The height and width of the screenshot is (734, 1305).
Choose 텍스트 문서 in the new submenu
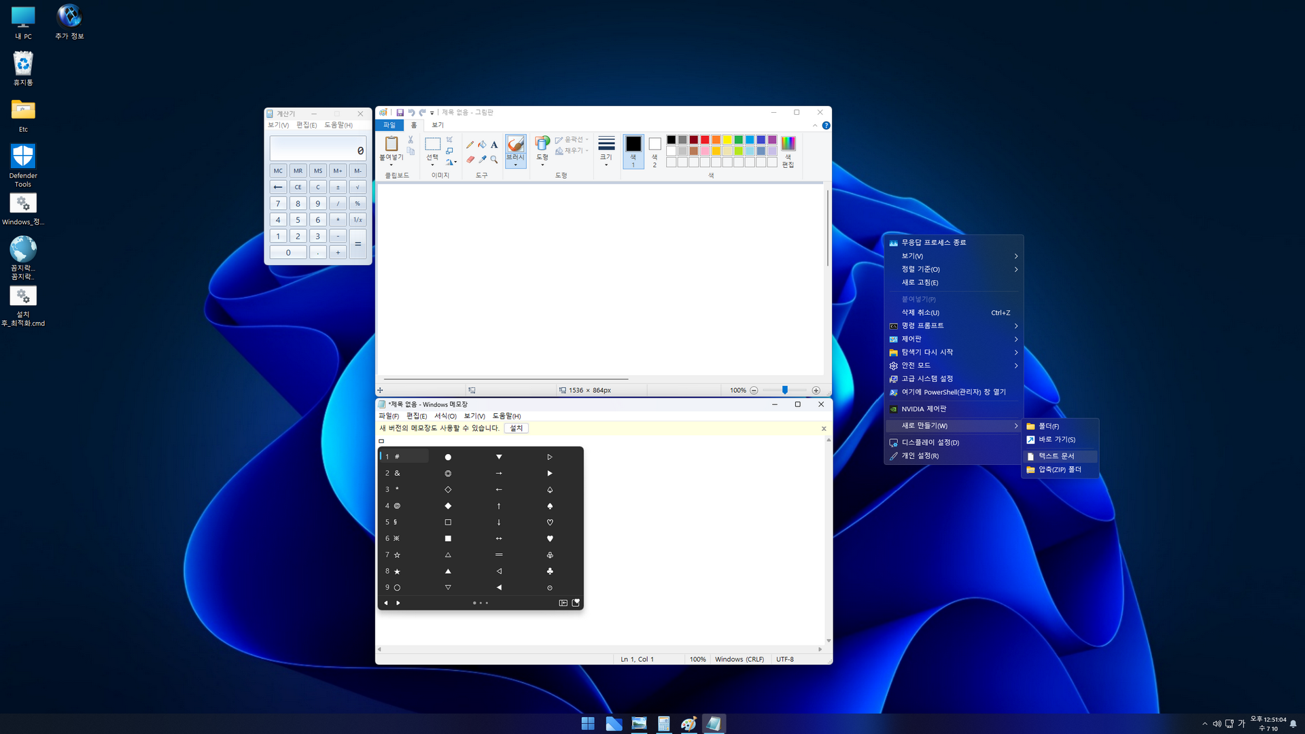point(1056,456)
